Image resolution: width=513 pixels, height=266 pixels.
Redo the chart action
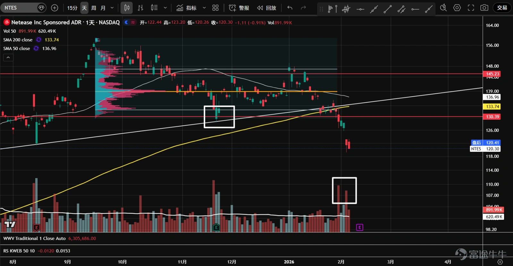[303, 8]
